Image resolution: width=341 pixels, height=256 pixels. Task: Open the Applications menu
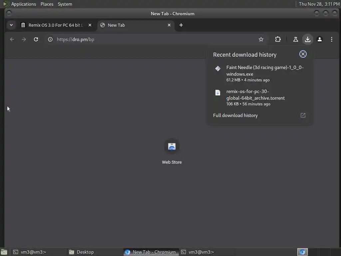24,4
